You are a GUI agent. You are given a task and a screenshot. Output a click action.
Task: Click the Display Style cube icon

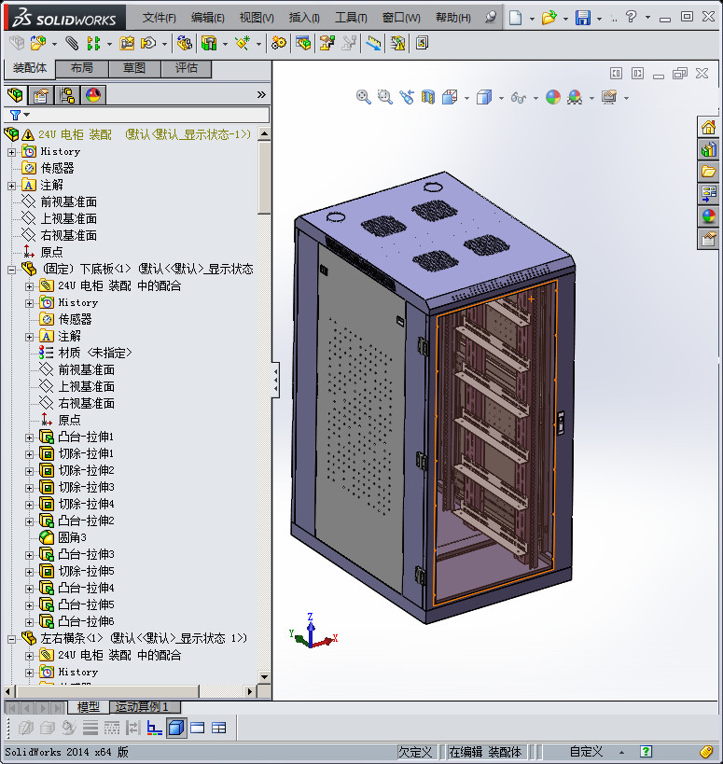tap(484, 97)
